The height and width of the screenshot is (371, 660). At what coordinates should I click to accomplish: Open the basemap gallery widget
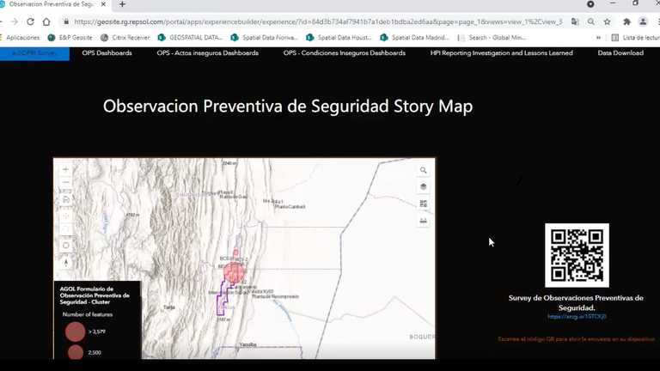point(423,204)
